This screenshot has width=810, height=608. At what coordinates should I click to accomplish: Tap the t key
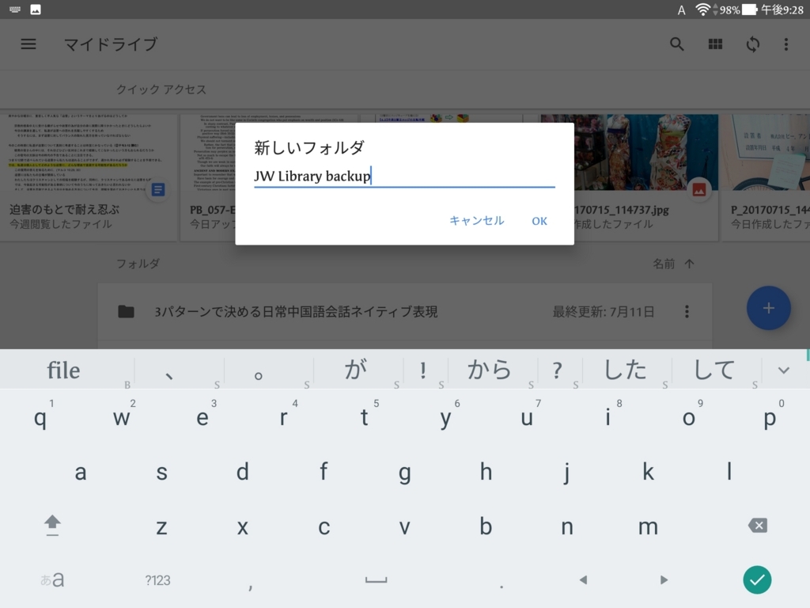pyautogui.click(x=364, y=416)
